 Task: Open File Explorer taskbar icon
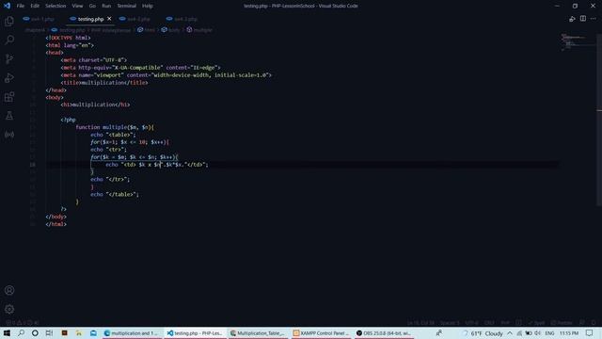point(79,333)
